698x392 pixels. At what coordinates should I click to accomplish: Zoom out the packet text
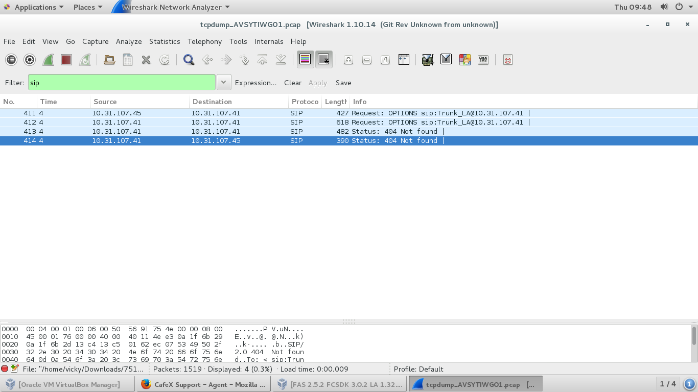(367, 60)
